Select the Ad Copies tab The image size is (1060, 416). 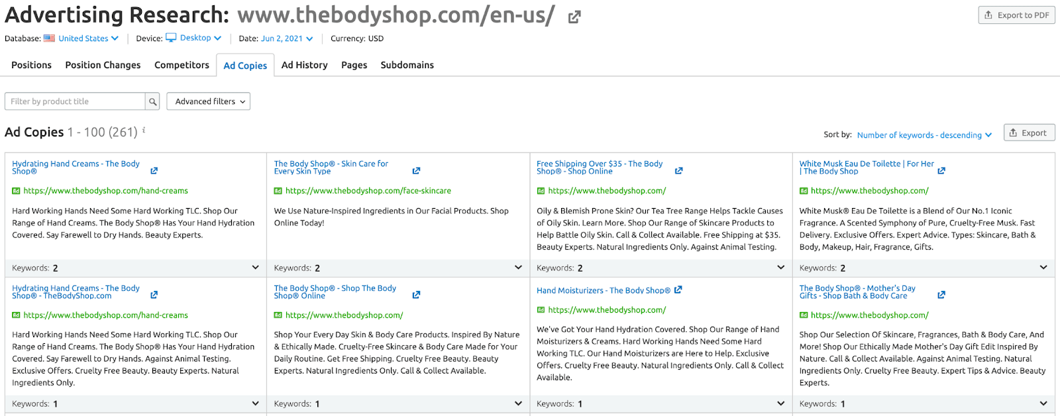click(x=245, y=66)
